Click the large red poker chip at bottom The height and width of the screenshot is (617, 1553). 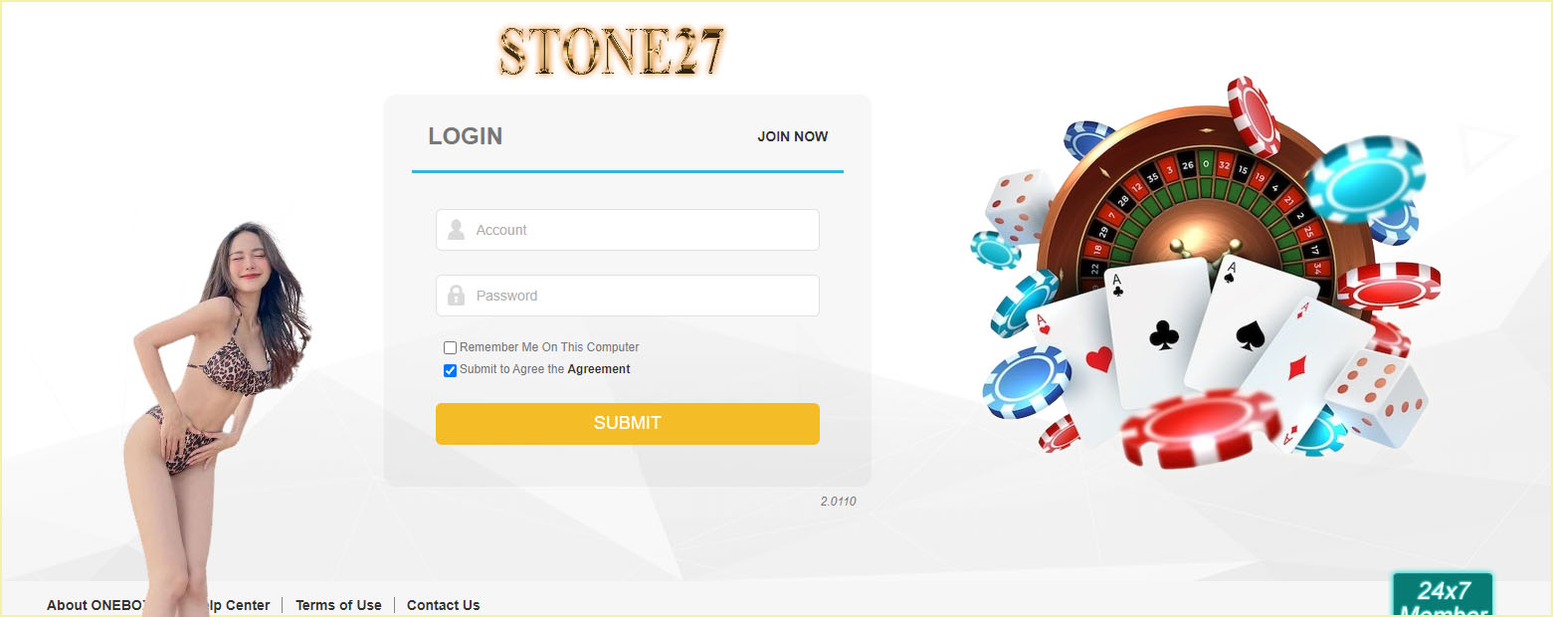pyautogui.click(x=1201, y=428)
